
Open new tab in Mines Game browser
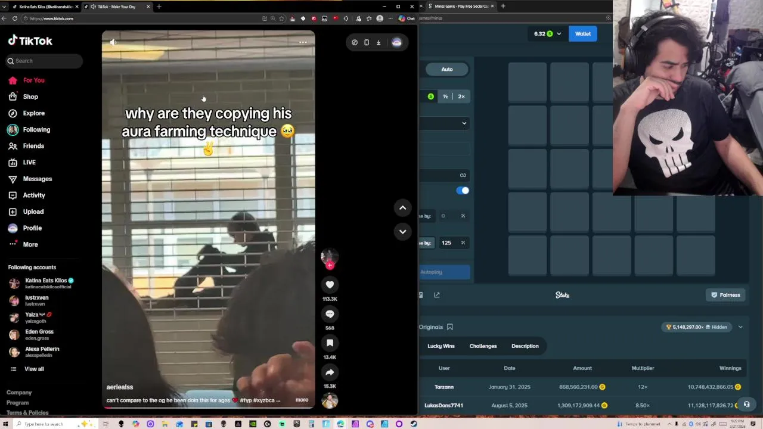click(503, 7)
